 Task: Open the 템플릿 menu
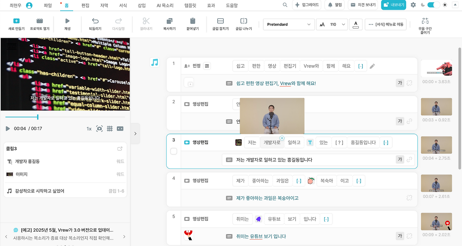pos(191,5)
